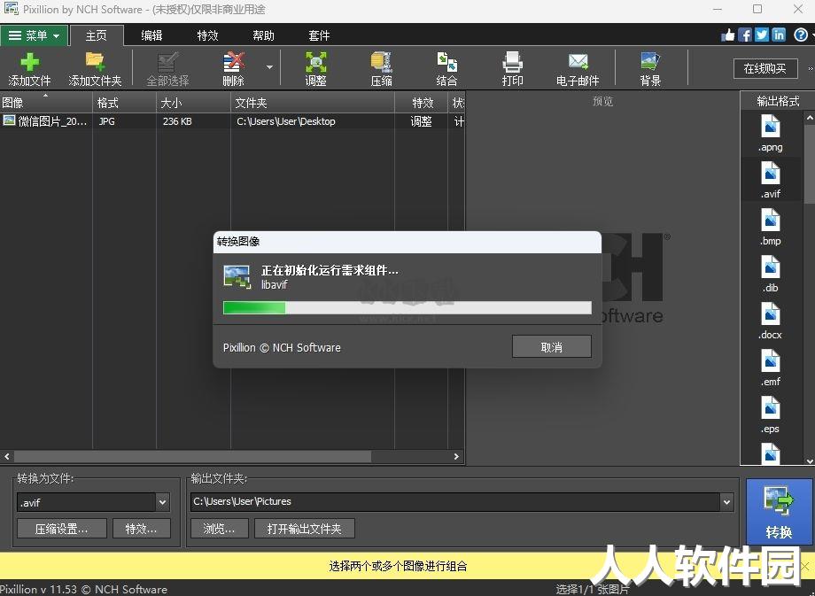Click the green conversion progress bar
Screen dimensions: 815x596
pos(407,307)
